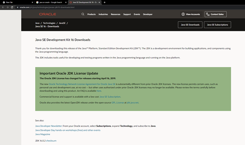Image resolution: width=245 pixels, height=145 pixels.
Task: Click the phone icon in Contact Sales
Action: [208, 14]
